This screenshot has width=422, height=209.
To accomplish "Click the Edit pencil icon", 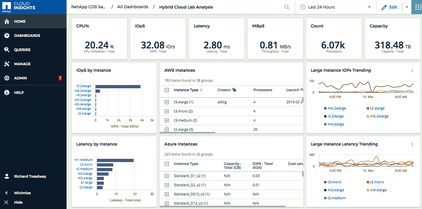I will (x=384, y=7).
